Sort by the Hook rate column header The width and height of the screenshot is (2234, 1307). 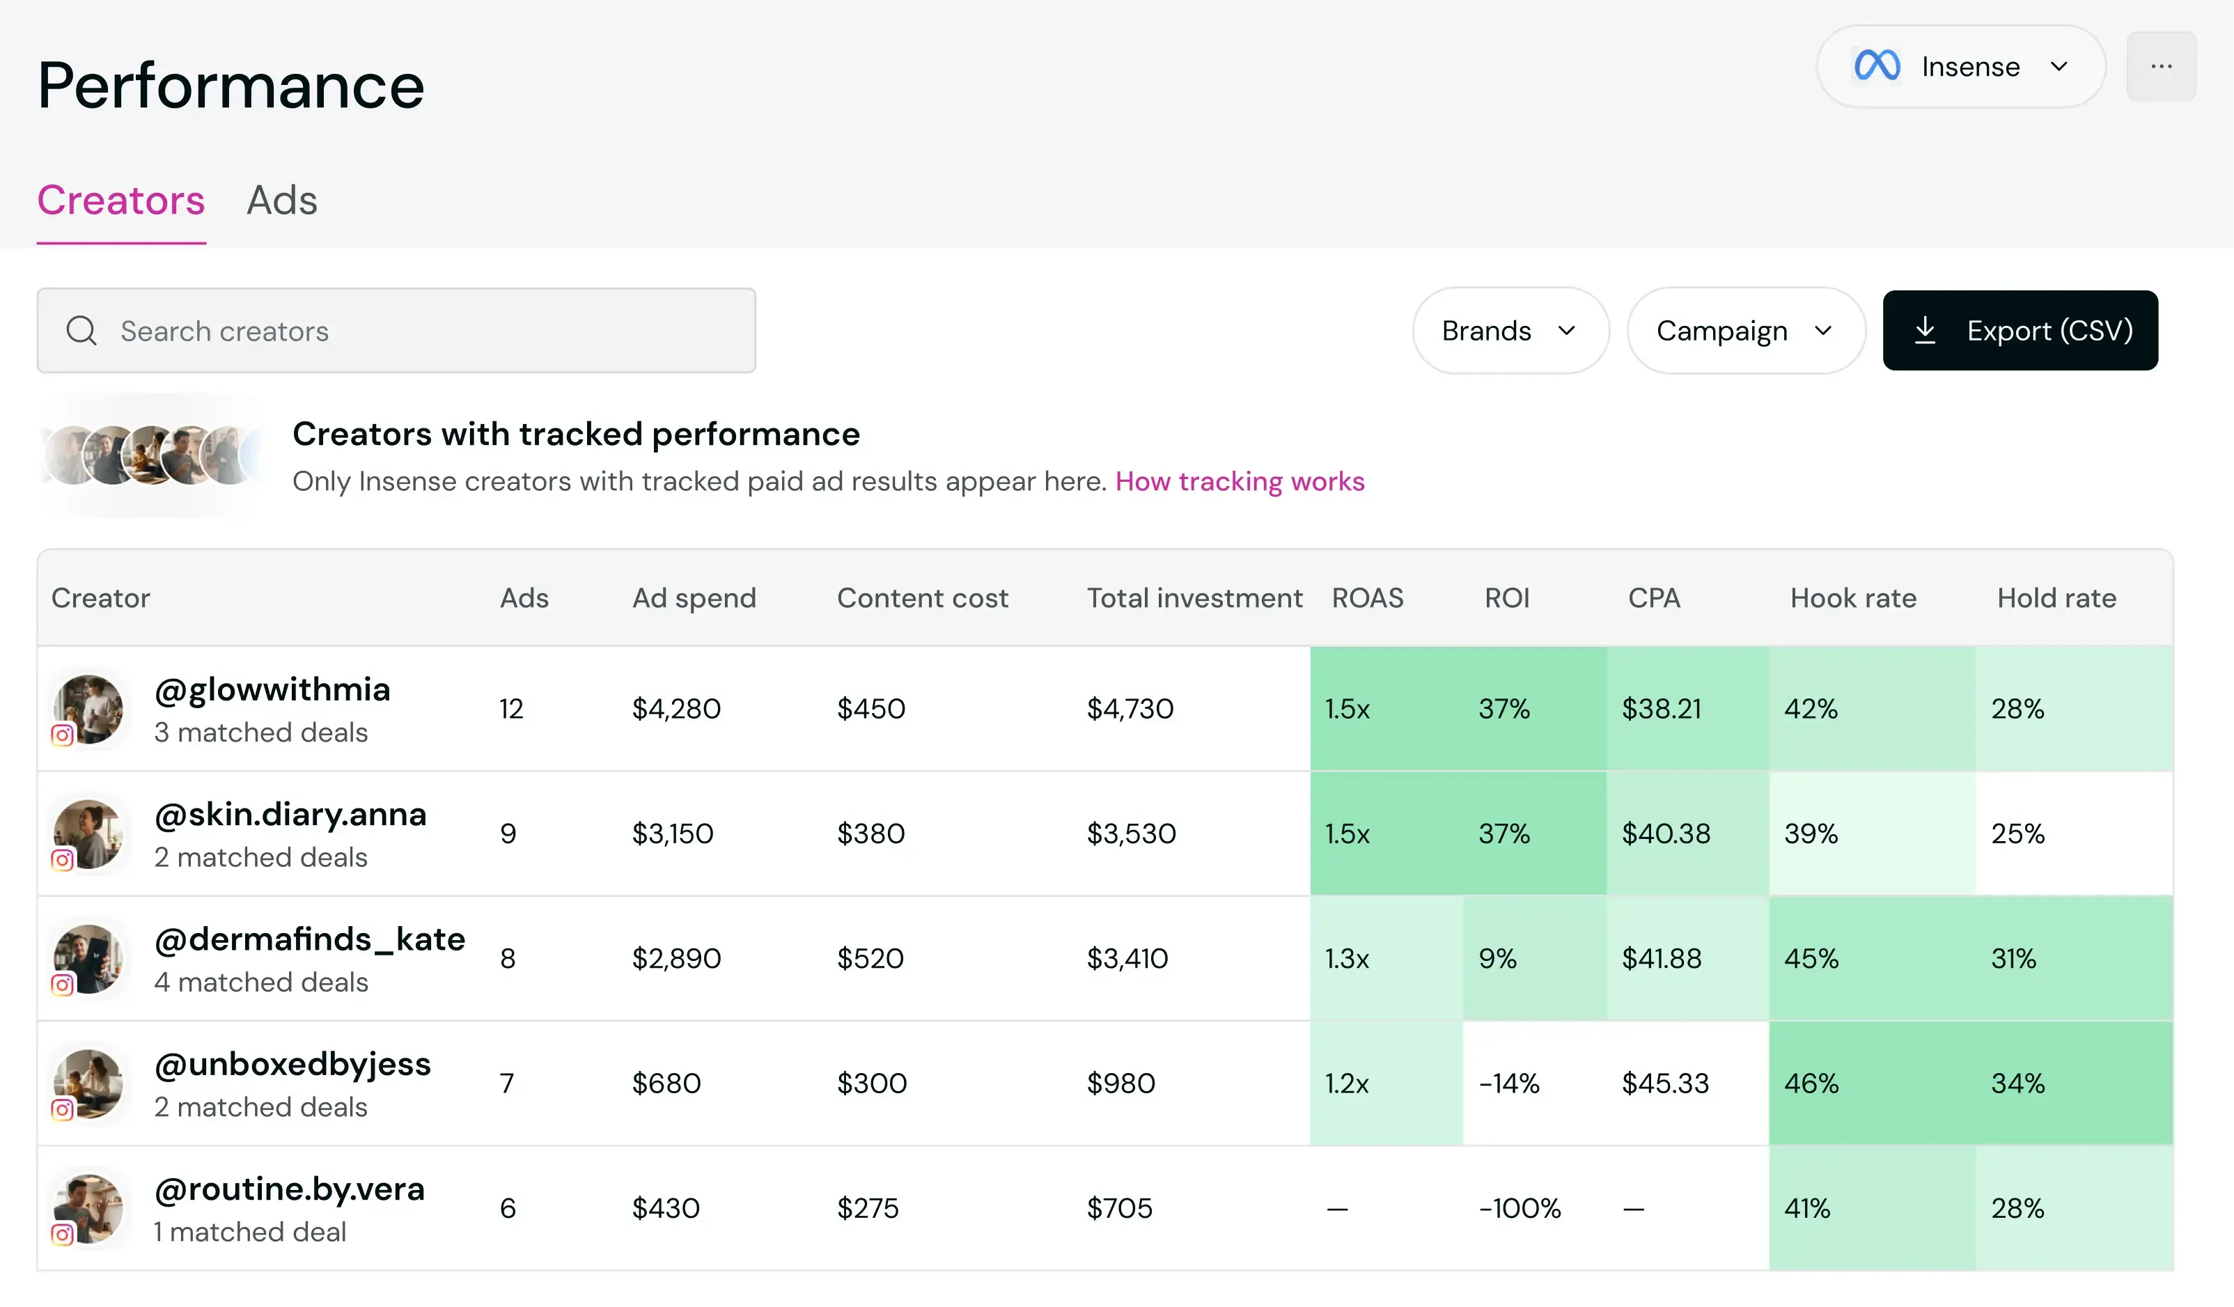[1853, 599]
